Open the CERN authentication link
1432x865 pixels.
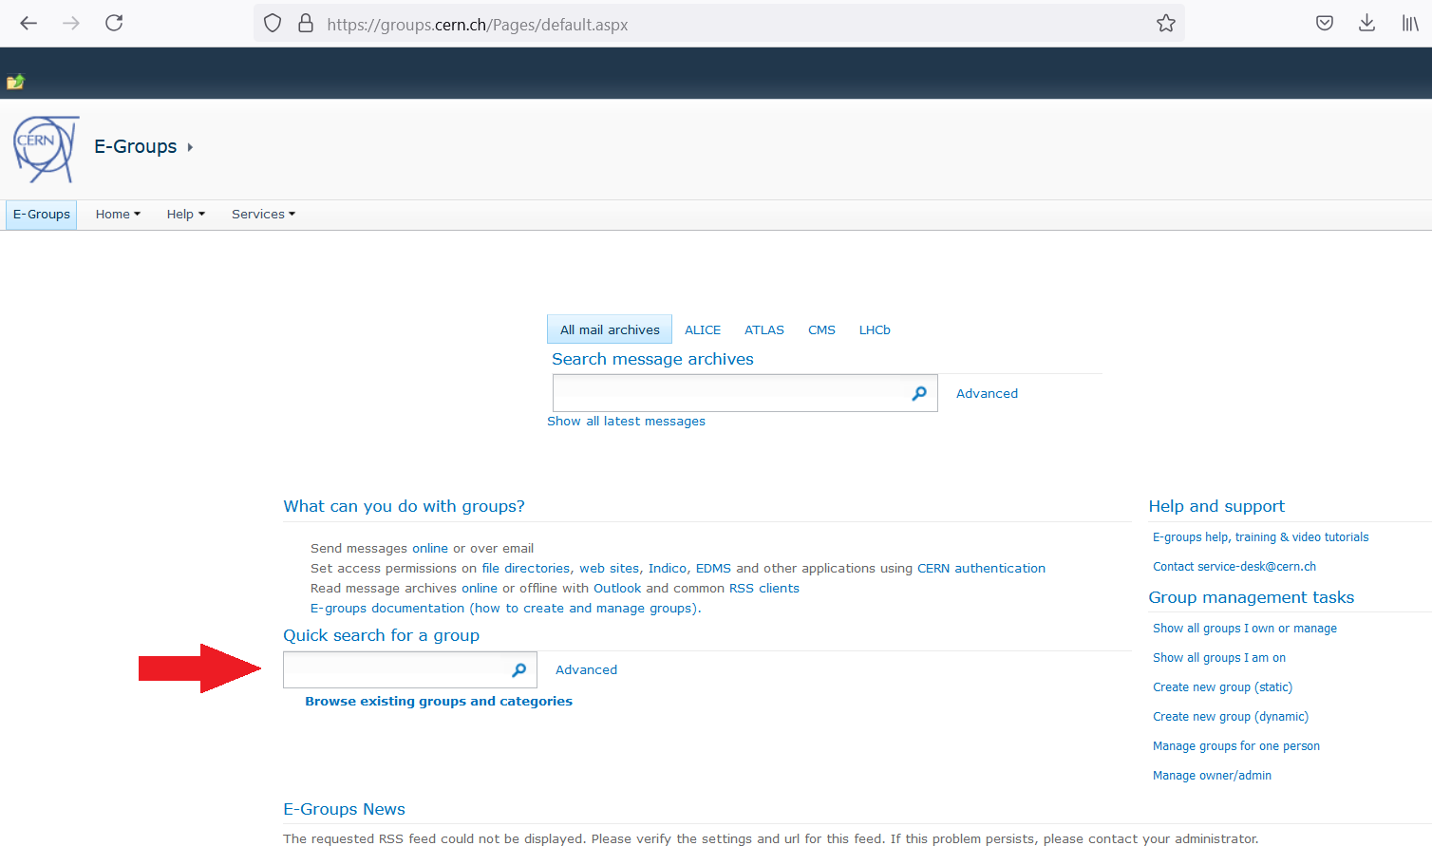(x=981, y=569)
